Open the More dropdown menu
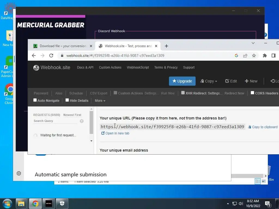 tap(100, 101)
